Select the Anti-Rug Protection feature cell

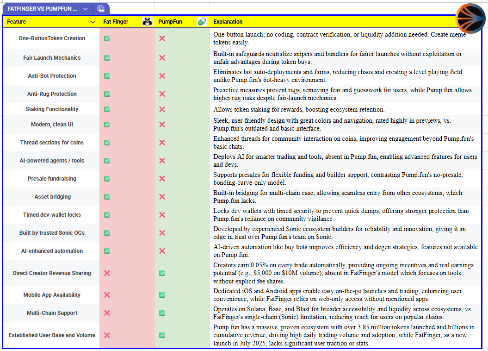pyautogui.click(x=52, y=94)
